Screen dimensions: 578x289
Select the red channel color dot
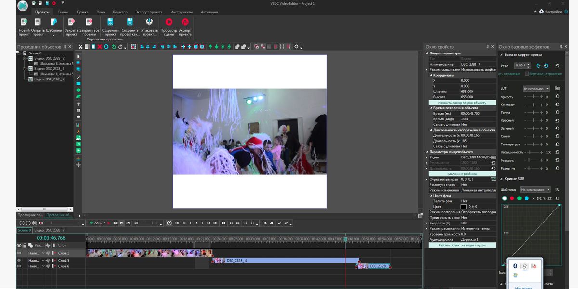click(x=512, y=198)
